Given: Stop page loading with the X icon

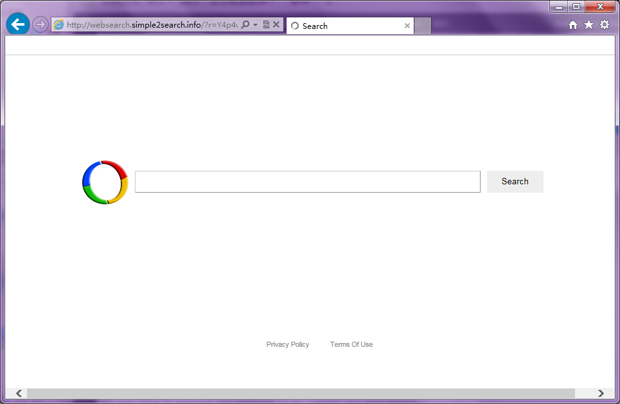Looking at the screenshot, I should (x=276, y=25).
